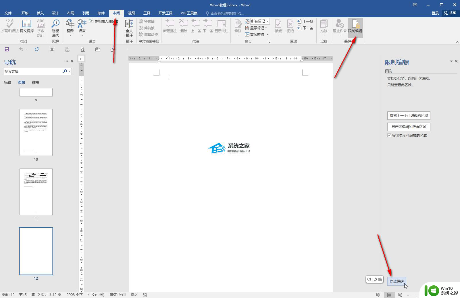
Task: Switch to Print Layout view icon
Action: point(389,295)
